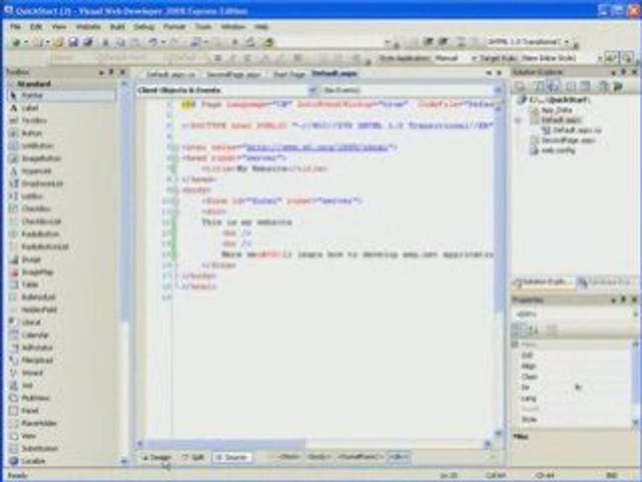Click the Save All toolbar icon
Viewport: 642px width, 482px height.
pyautogui.click(x=87, y=42)
